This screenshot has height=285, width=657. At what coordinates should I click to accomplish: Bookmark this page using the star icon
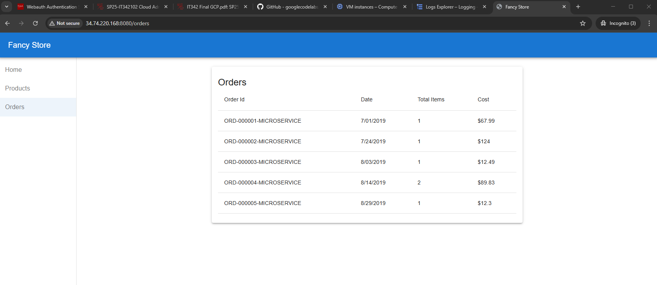582,23
